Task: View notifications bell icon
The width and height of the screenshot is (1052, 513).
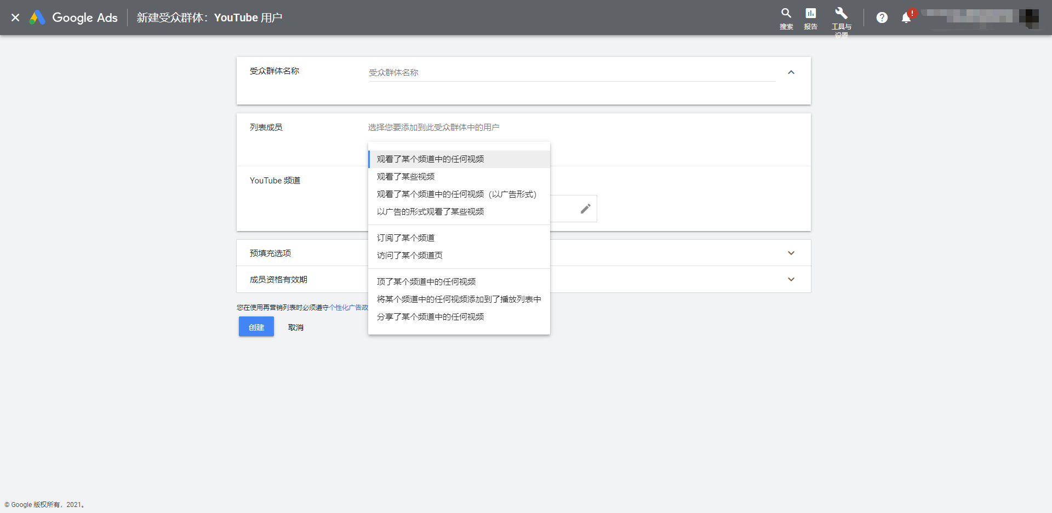Action: pyautogui.click(x=906, y=18)
